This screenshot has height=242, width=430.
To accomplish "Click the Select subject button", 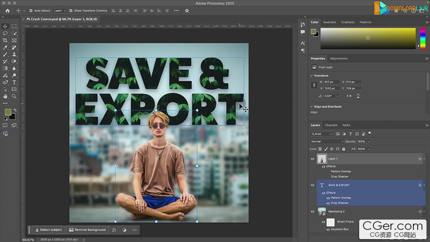I will click(x=48, y=230).
